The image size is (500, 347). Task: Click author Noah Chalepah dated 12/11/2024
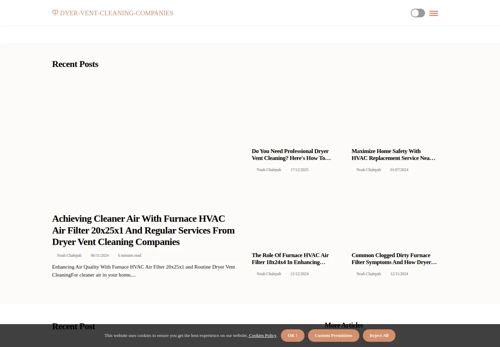pyautogui.click(x=368, y=274)
